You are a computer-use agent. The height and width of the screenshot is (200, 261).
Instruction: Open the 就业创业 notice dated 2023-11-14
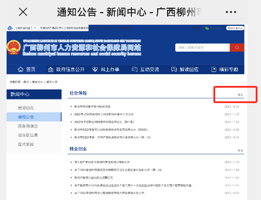[x=102, y=162]
